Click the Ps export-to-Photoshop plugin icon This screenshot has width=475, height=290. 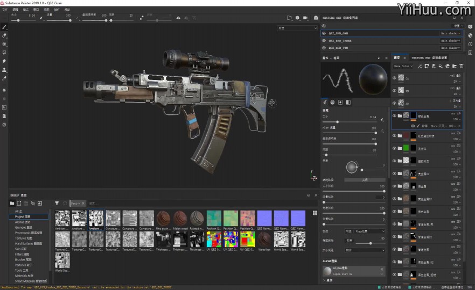pos(4,107)
